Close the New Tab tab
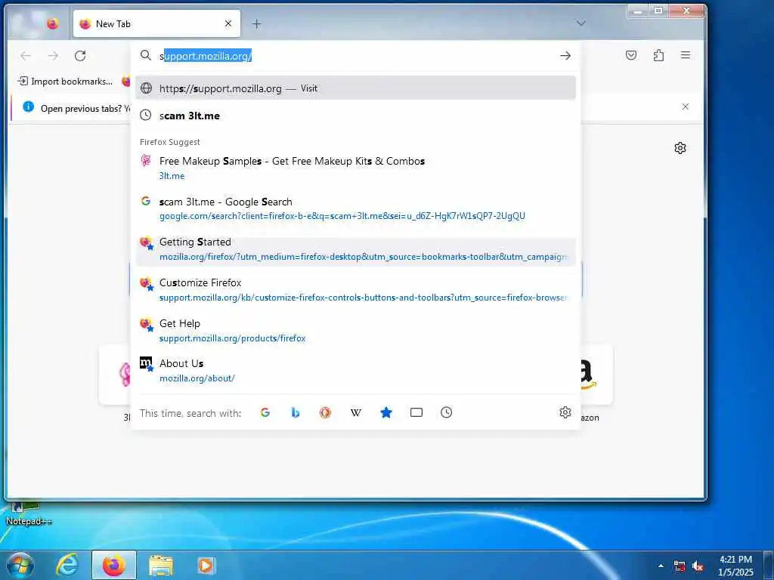The image size is (774, 580). point(228,23)
